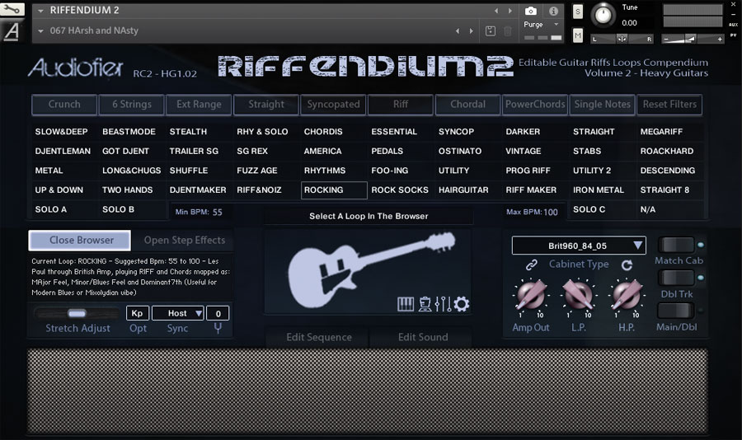
Task: Click the Tune knob
Action: (x=603, y=15)
